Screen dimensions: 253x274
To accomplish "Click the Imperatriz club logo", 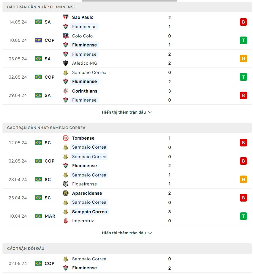I will click(65, 220).
